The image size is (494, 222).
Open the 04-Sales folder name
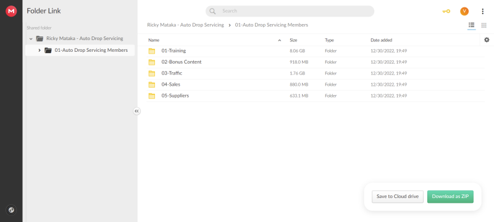pyautogui.click(x=171, y=84)
